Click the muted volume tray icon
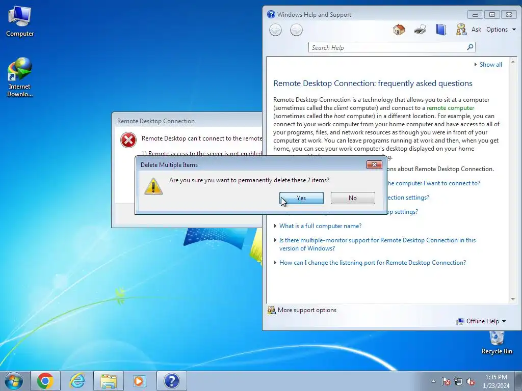This screenshot has width=522, height=391. point(471,381)
